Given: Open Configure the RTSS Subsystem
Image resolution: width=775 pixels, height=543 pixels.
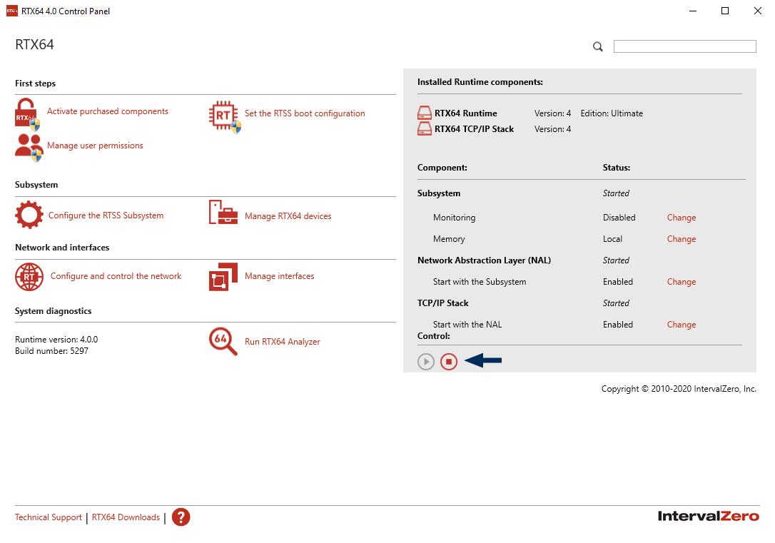Looking at the screenshot, I should tap(106, 215).
